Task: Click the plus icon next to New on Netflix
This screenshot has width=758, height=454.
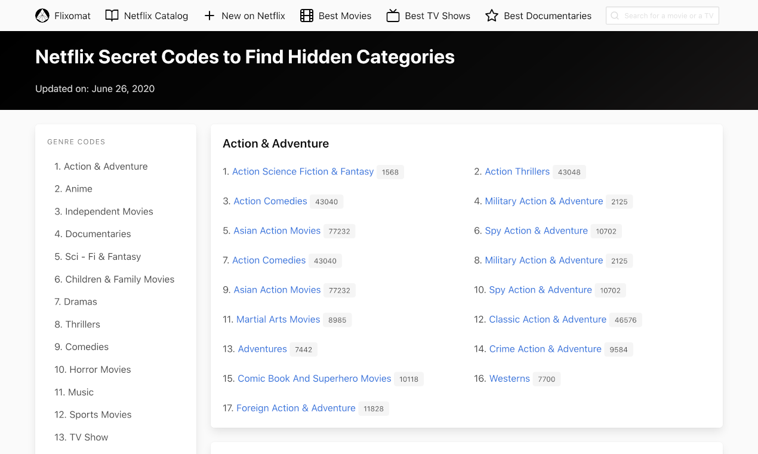Action: click(208, 15)
